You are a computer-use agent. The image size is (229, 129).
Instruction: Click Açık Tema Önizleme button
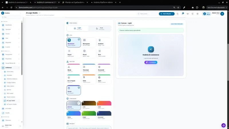[177, 24]
